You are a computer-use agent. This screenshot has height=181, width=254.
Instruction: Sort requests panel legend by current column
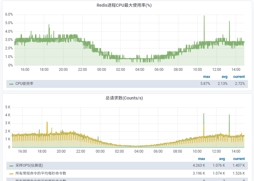(x=239, y=159)
